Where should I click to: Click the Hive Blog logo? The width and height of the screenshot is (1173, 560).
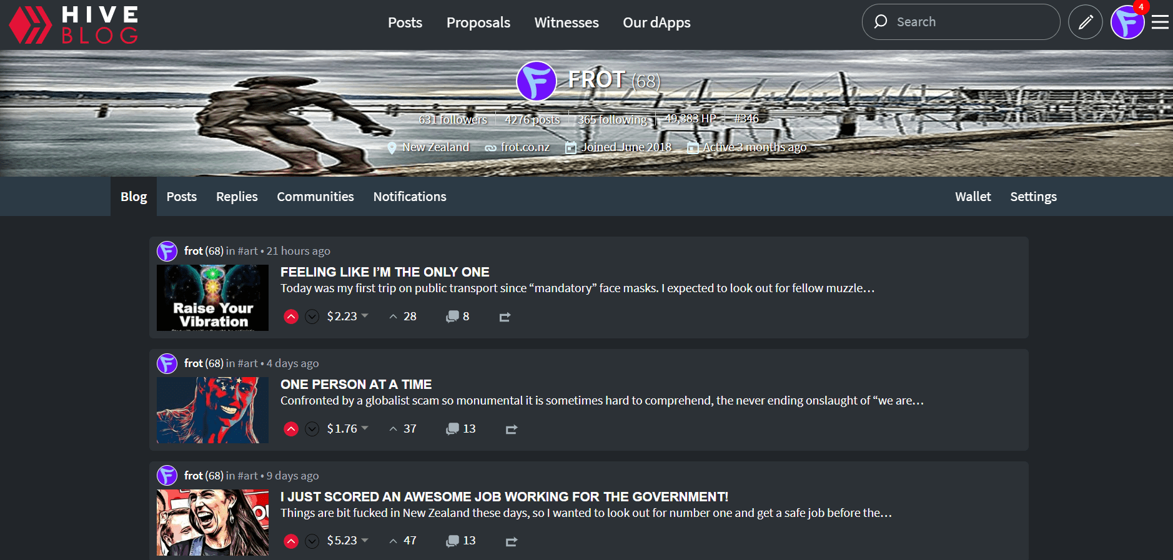click(74, 25)
